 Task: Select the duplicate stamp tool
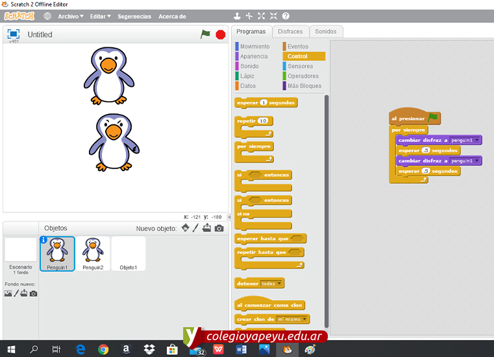237,16
